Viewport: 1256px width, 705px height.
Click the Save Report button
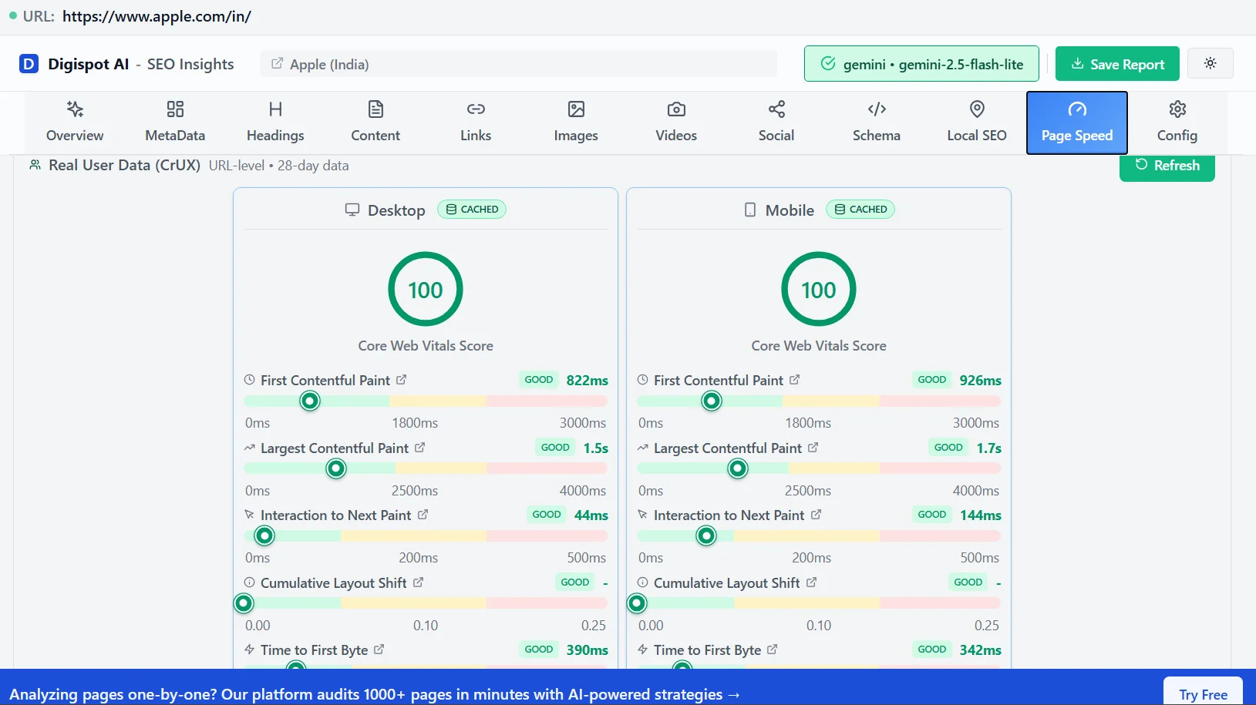[1116, 63]
